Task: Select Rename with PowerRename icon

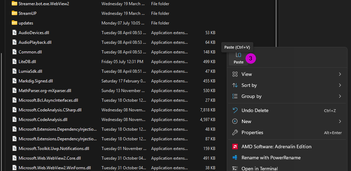Action: 235,158
